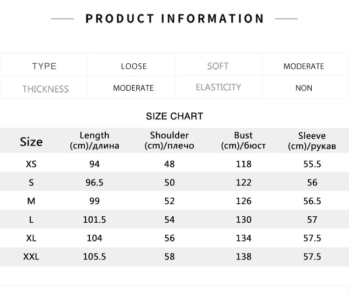Click the SIZE CHART title
Viewport: 349px width, 293px height.
[x=174, y=116]
